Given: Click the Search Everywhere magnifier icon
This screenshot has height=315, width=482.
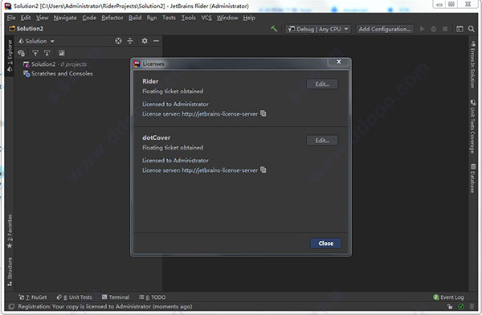Looking at the screenshot, I should point(472,29).
